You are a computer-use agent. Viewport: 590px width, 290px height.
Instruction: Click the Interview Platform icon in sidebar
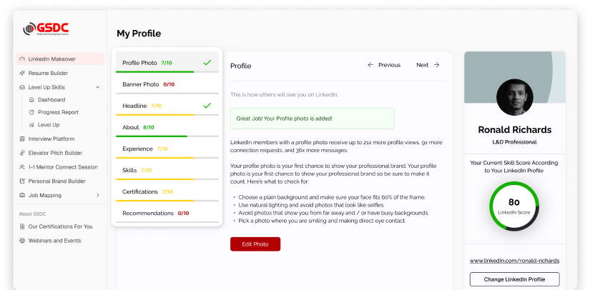pyautogui.click(x=22, y=139)
